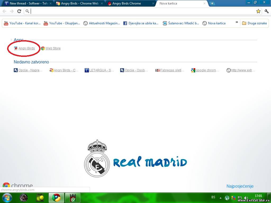Click the 17:01 taskbar clock
Viewport: 271px width, 203px height.
coord(258,196)
